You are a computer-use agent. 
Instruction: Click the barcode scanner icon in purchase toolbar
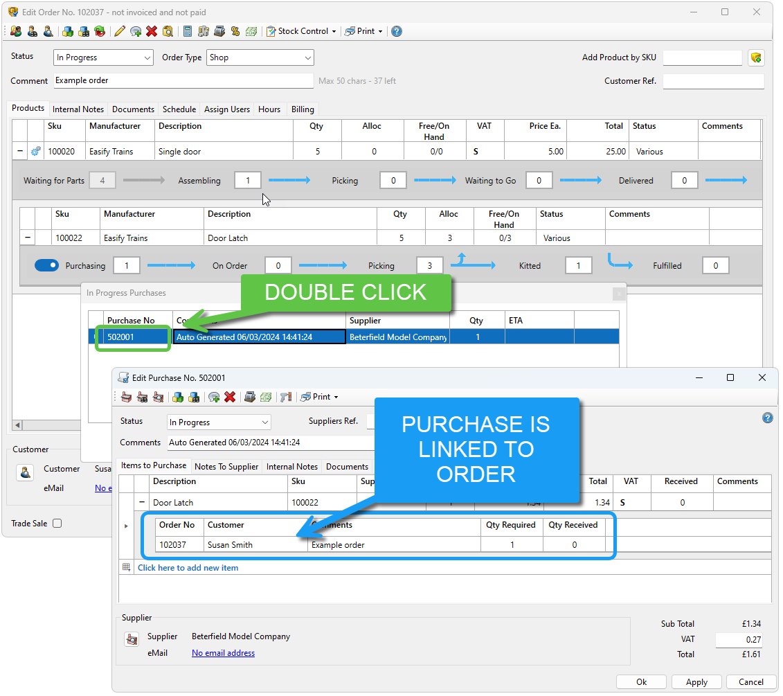[285, 397]
